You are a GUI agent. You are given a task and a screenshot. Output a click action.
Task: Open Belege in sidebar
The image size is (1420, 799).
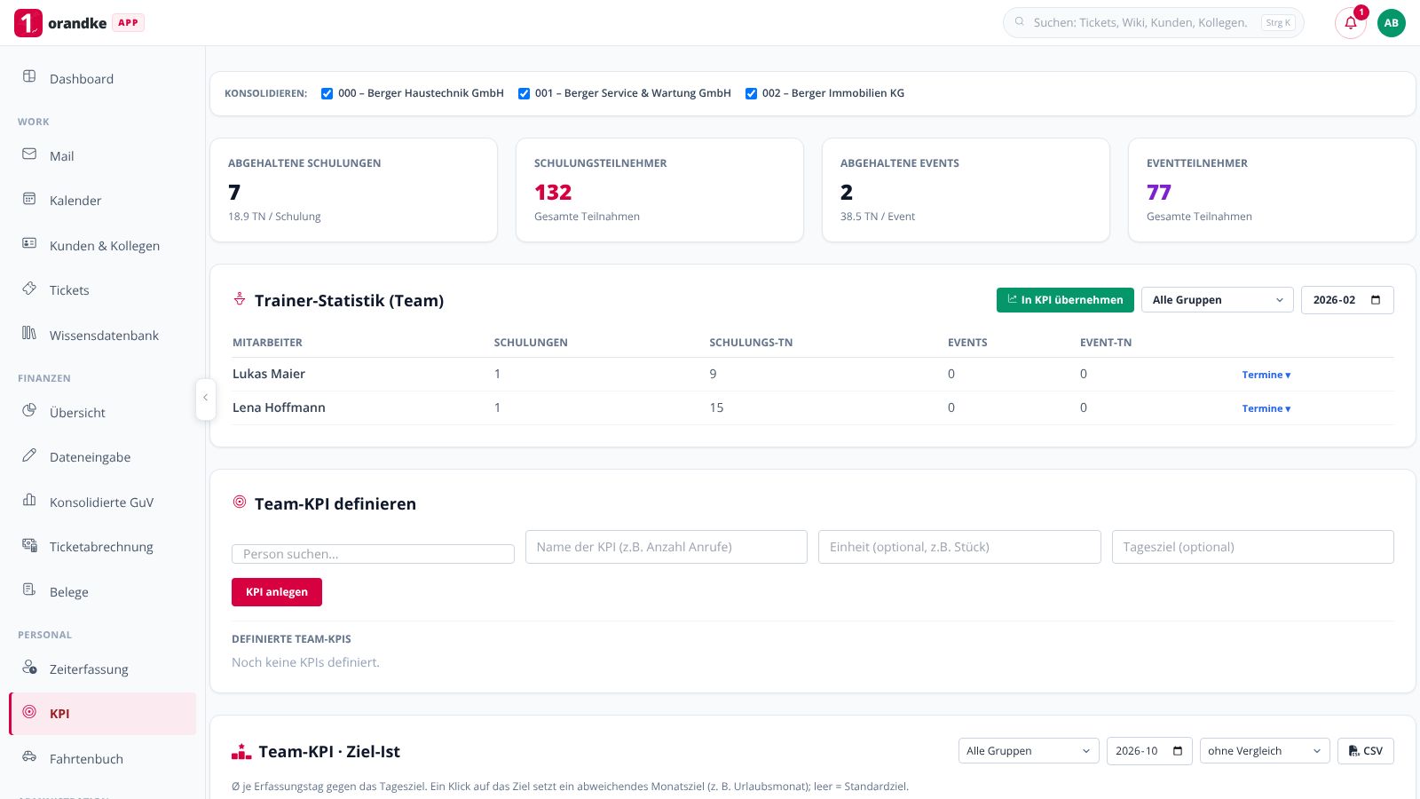pyautogui.click(x=102, y=592)
